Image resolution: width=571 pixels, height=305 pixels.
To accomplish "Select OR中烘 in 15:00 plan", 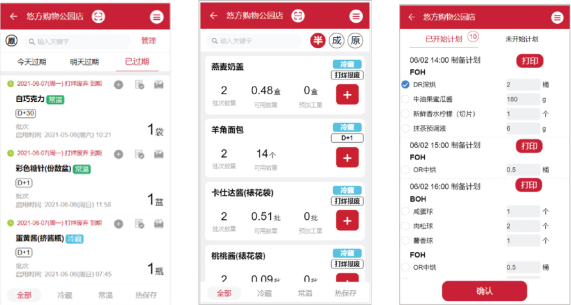I will pos(405,170).
